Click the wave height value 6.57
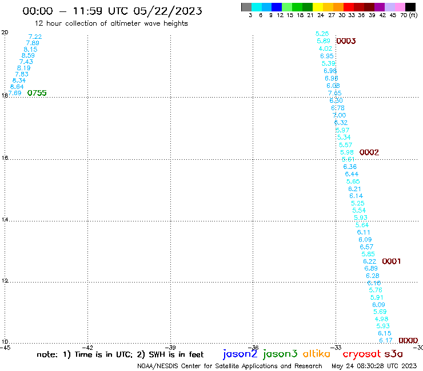 366,247
